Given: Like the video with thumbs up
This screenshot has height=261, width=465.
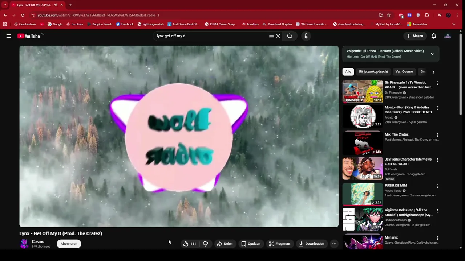Looking at the screenshot, I should [190, 244].
